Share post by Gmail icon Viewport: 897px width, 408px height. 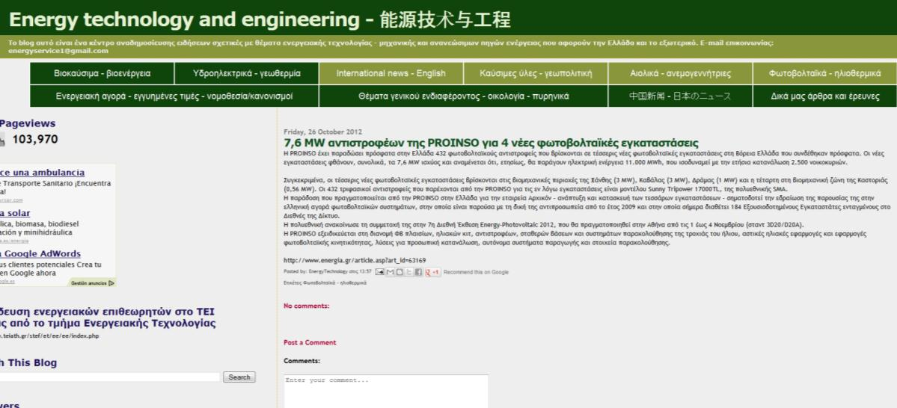(x=391, y=272)
